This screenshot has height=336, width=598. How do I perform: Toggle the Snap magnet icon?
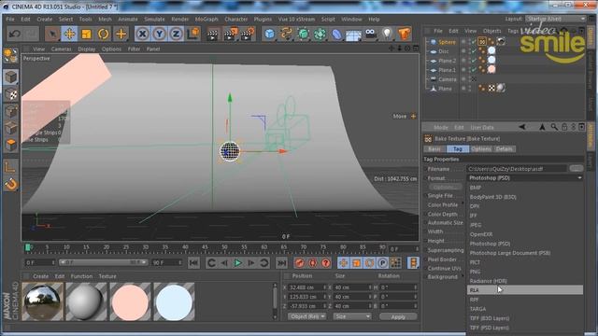tap(11, 184)
